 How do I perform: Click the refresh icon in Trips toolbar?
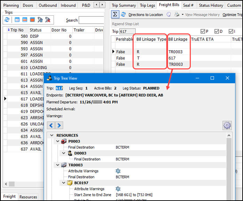click(x=7, y=20)
